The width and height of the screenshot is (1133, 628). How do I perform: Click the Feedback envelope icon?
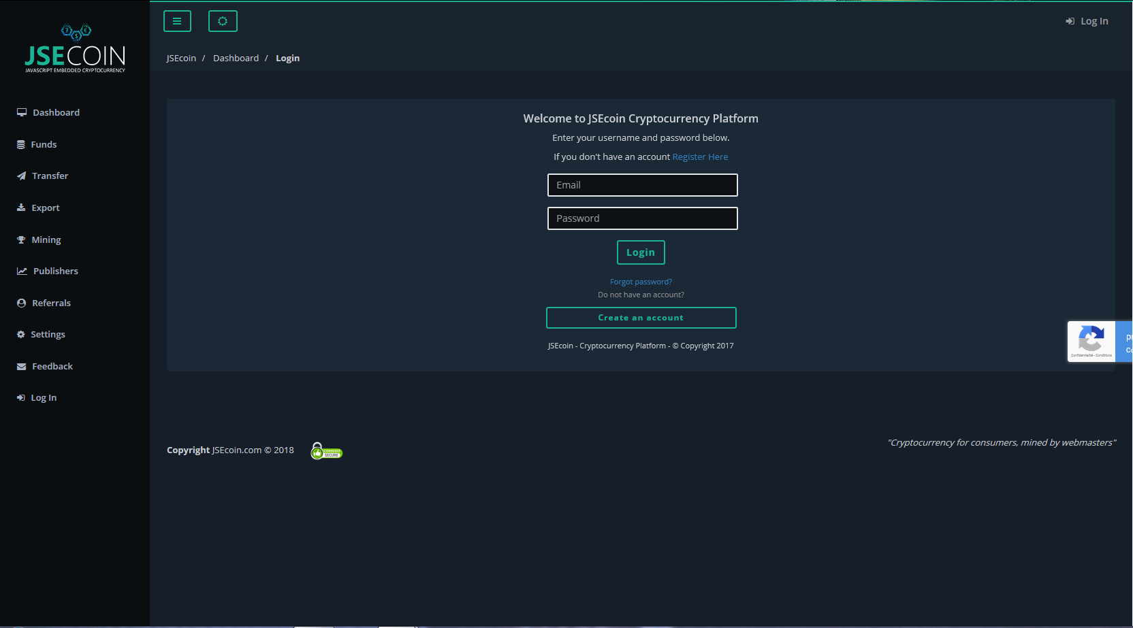tap(22, 366)
